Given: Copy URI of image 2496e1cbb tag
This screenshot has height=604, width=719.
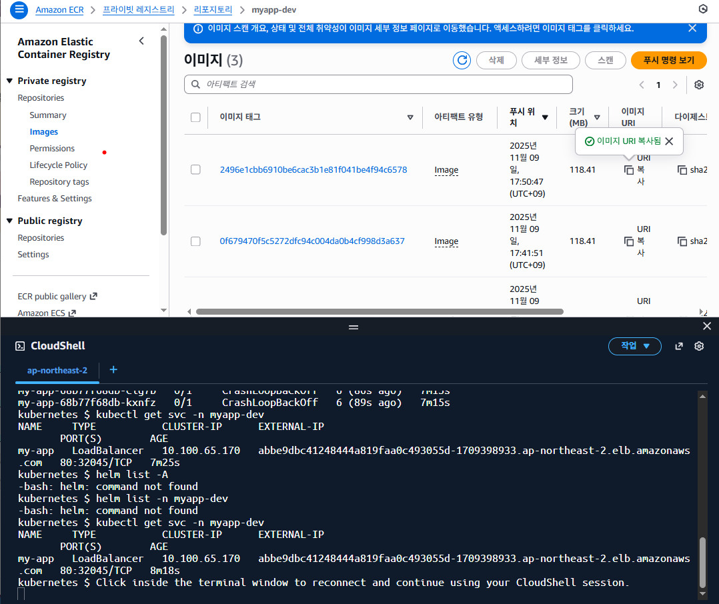Looking at the screenshot, I should coord(629,170).
